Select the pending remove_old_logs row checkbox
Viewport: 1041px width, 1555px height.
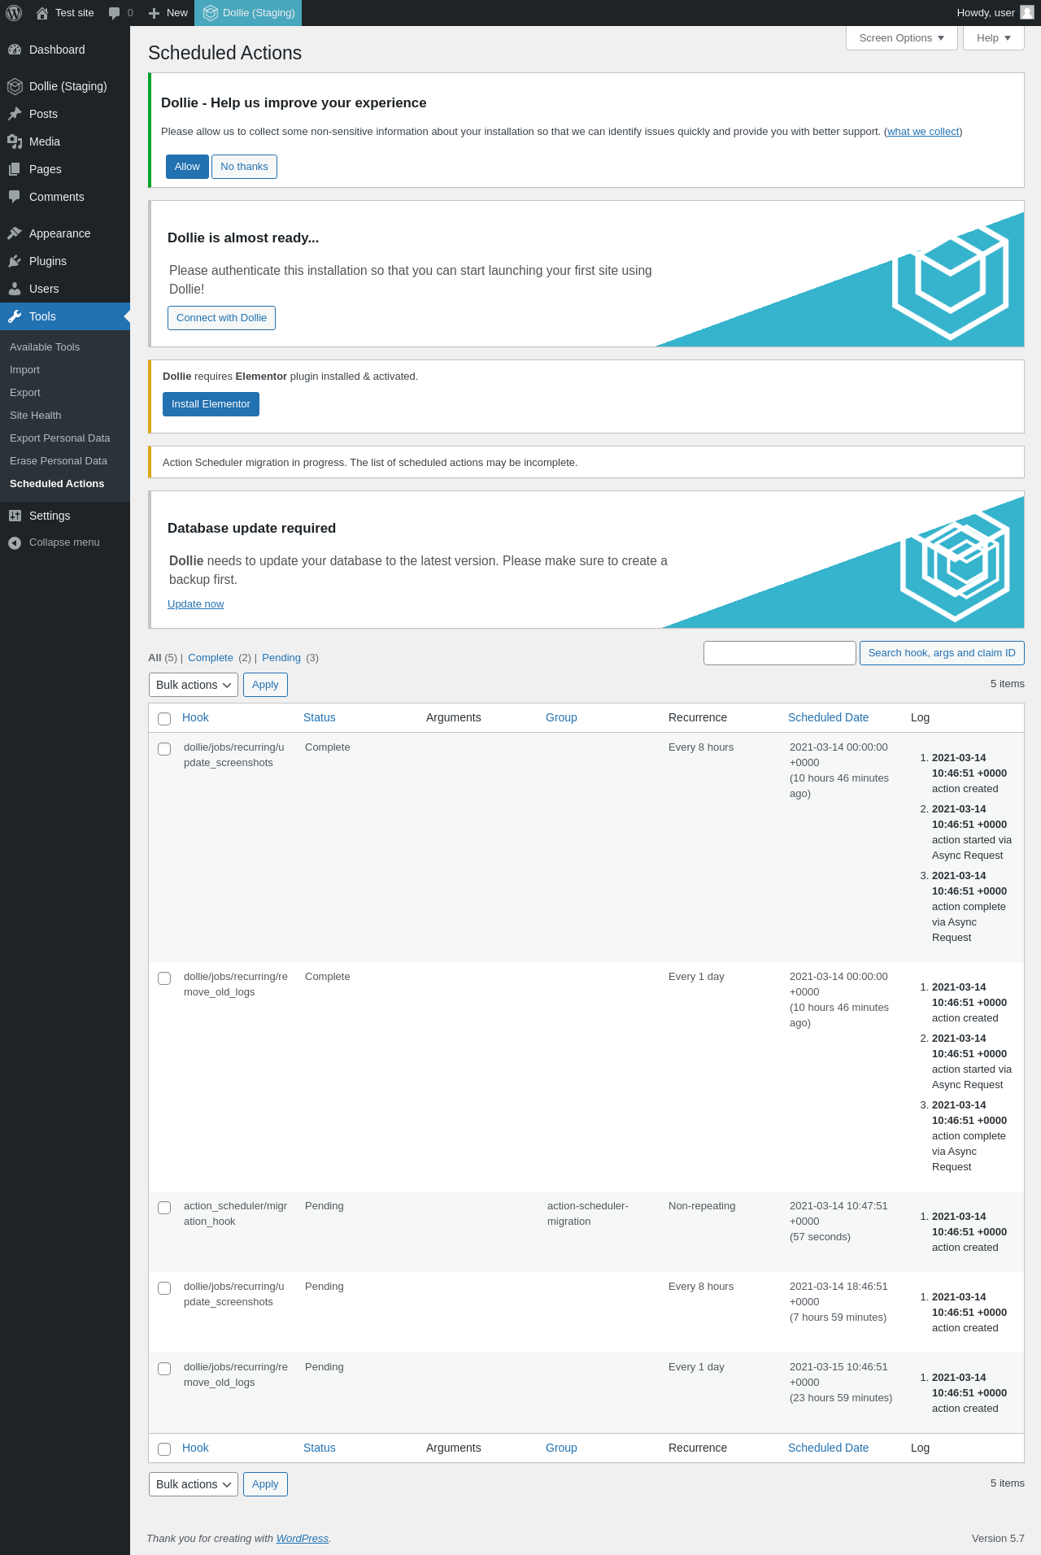164,1368
